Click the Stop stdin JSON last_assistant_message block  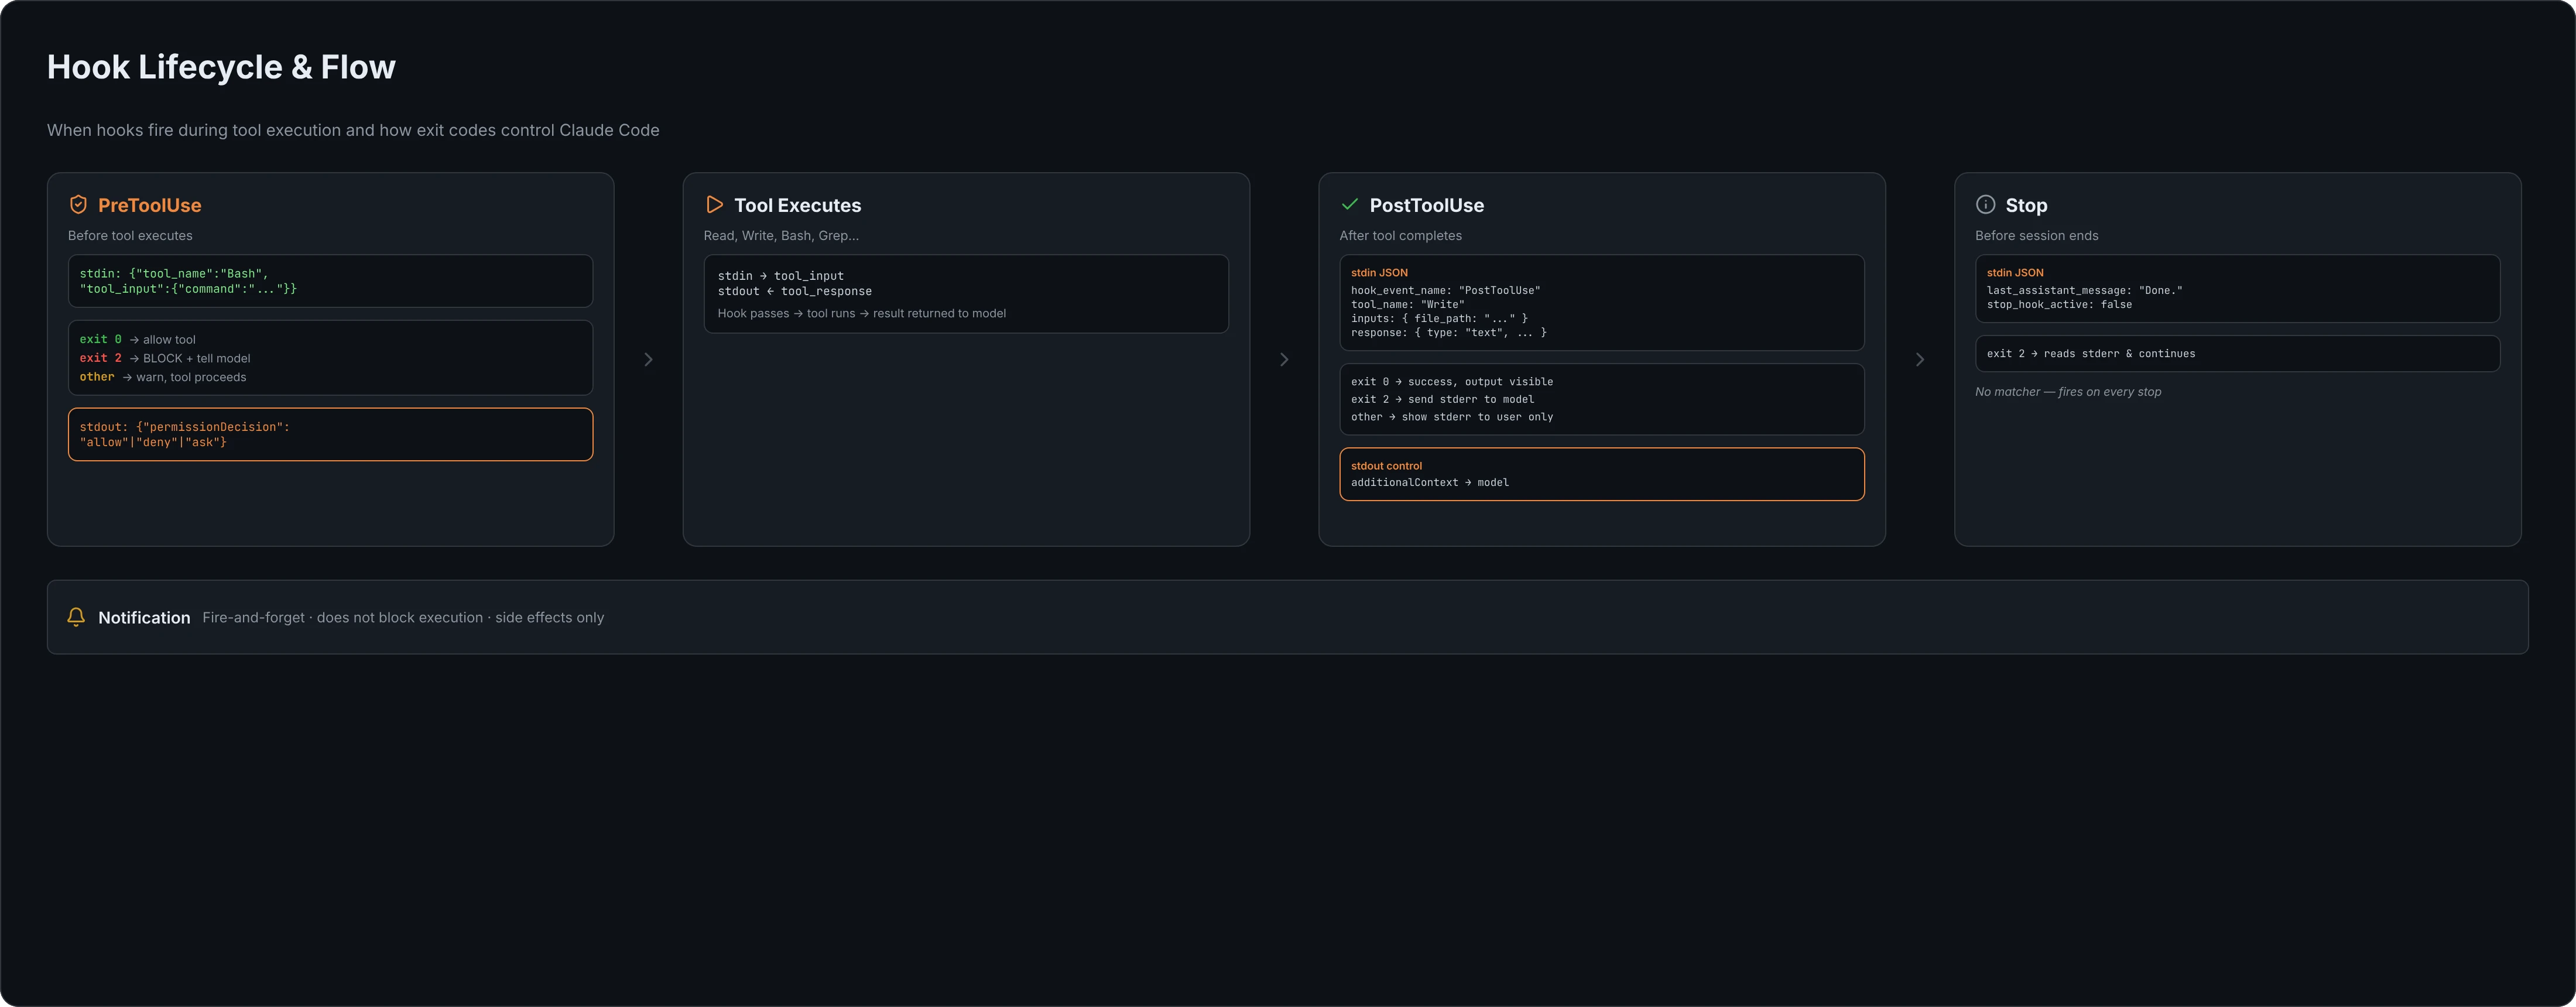(x=2237, y=289)
